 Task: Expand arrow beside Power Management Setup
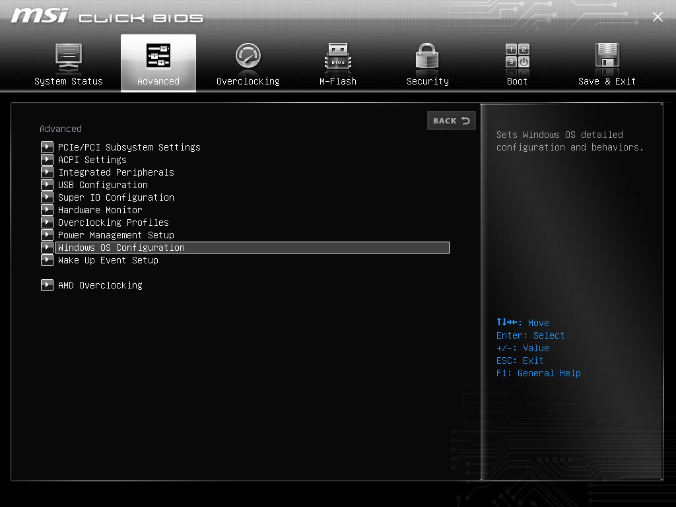point(47,234)
